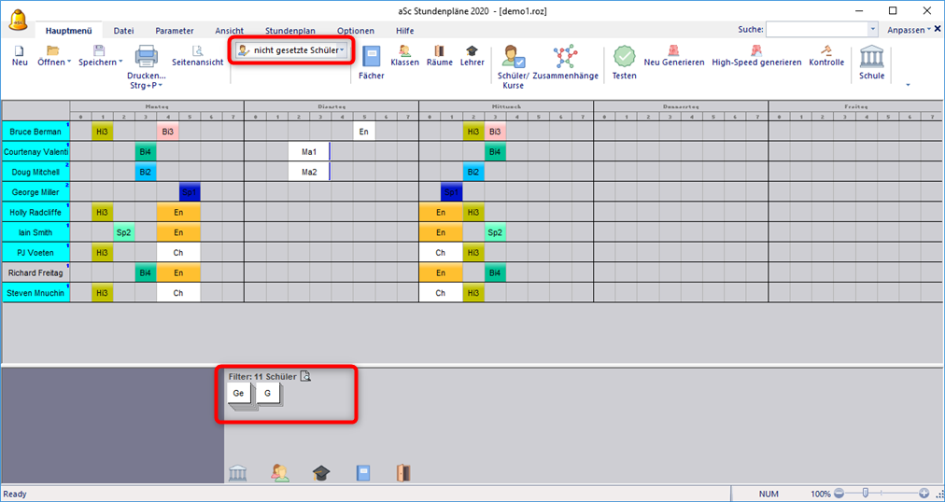Click the filter magnifier icon beside 11 Schüler
The height and width of the screenshot is (502, 945).
click(305, 376)
